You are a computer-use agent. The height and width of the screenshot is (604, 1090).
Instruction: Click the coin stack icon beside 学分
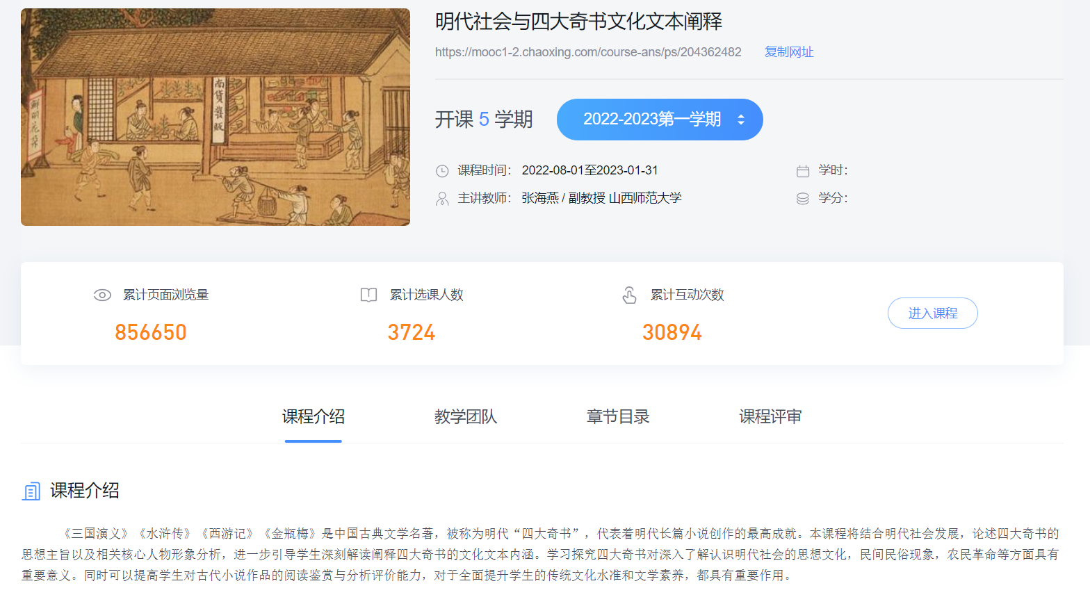point(803,199)
